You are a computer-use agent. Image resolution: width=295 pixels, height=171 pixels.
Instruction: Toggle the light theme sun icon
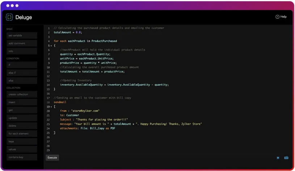(278, 158)
